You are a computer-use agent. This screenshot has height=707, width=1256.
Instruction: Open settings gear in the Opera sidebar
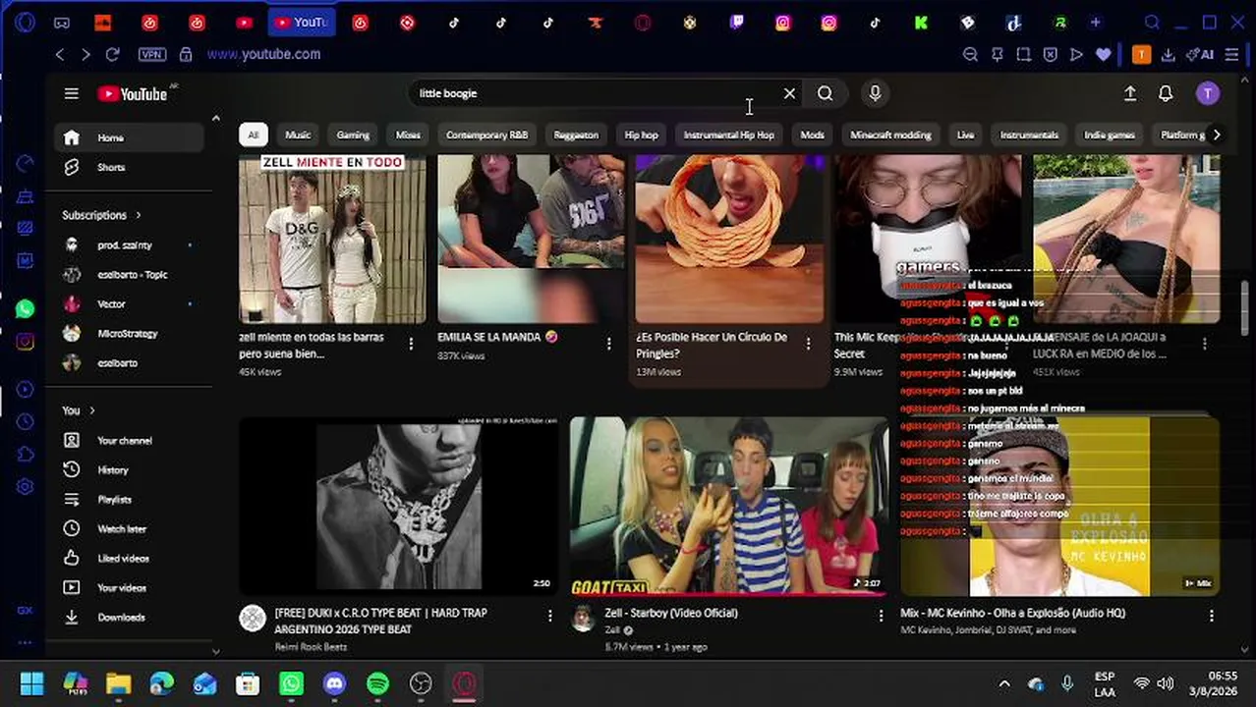coord(26,487)
